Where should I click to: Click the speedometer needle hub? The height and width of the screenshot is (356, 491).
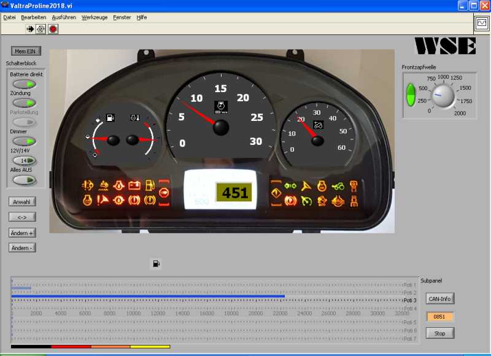tap(317, 141)
